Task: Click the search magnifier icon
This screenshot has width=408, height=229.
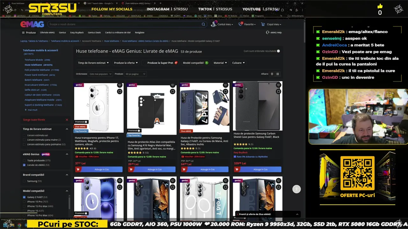Action: 203,24
